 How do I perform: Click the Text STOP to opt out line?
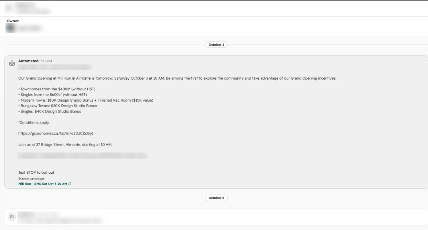tap(36, 172)
